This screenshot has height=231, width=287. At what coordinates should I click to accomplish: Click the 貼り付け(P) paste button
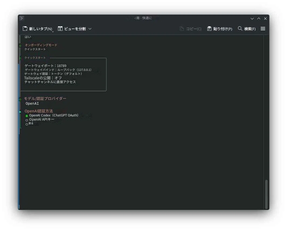coord(220,29)
